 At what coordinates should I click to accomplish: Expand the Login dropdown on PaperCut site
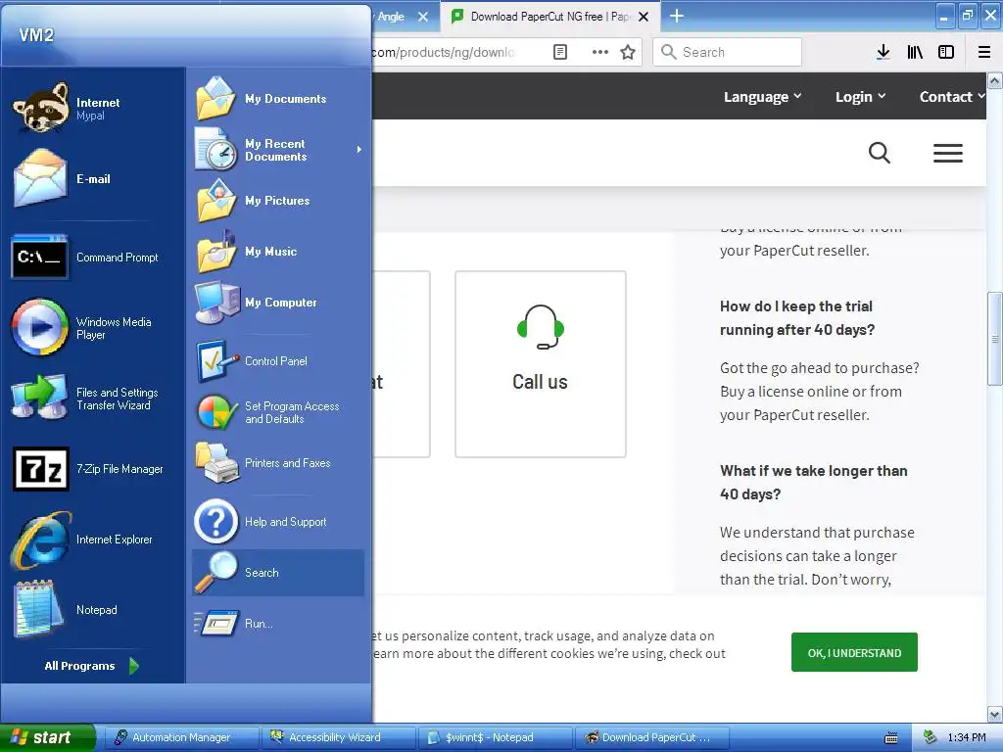(x=860, y=97)
